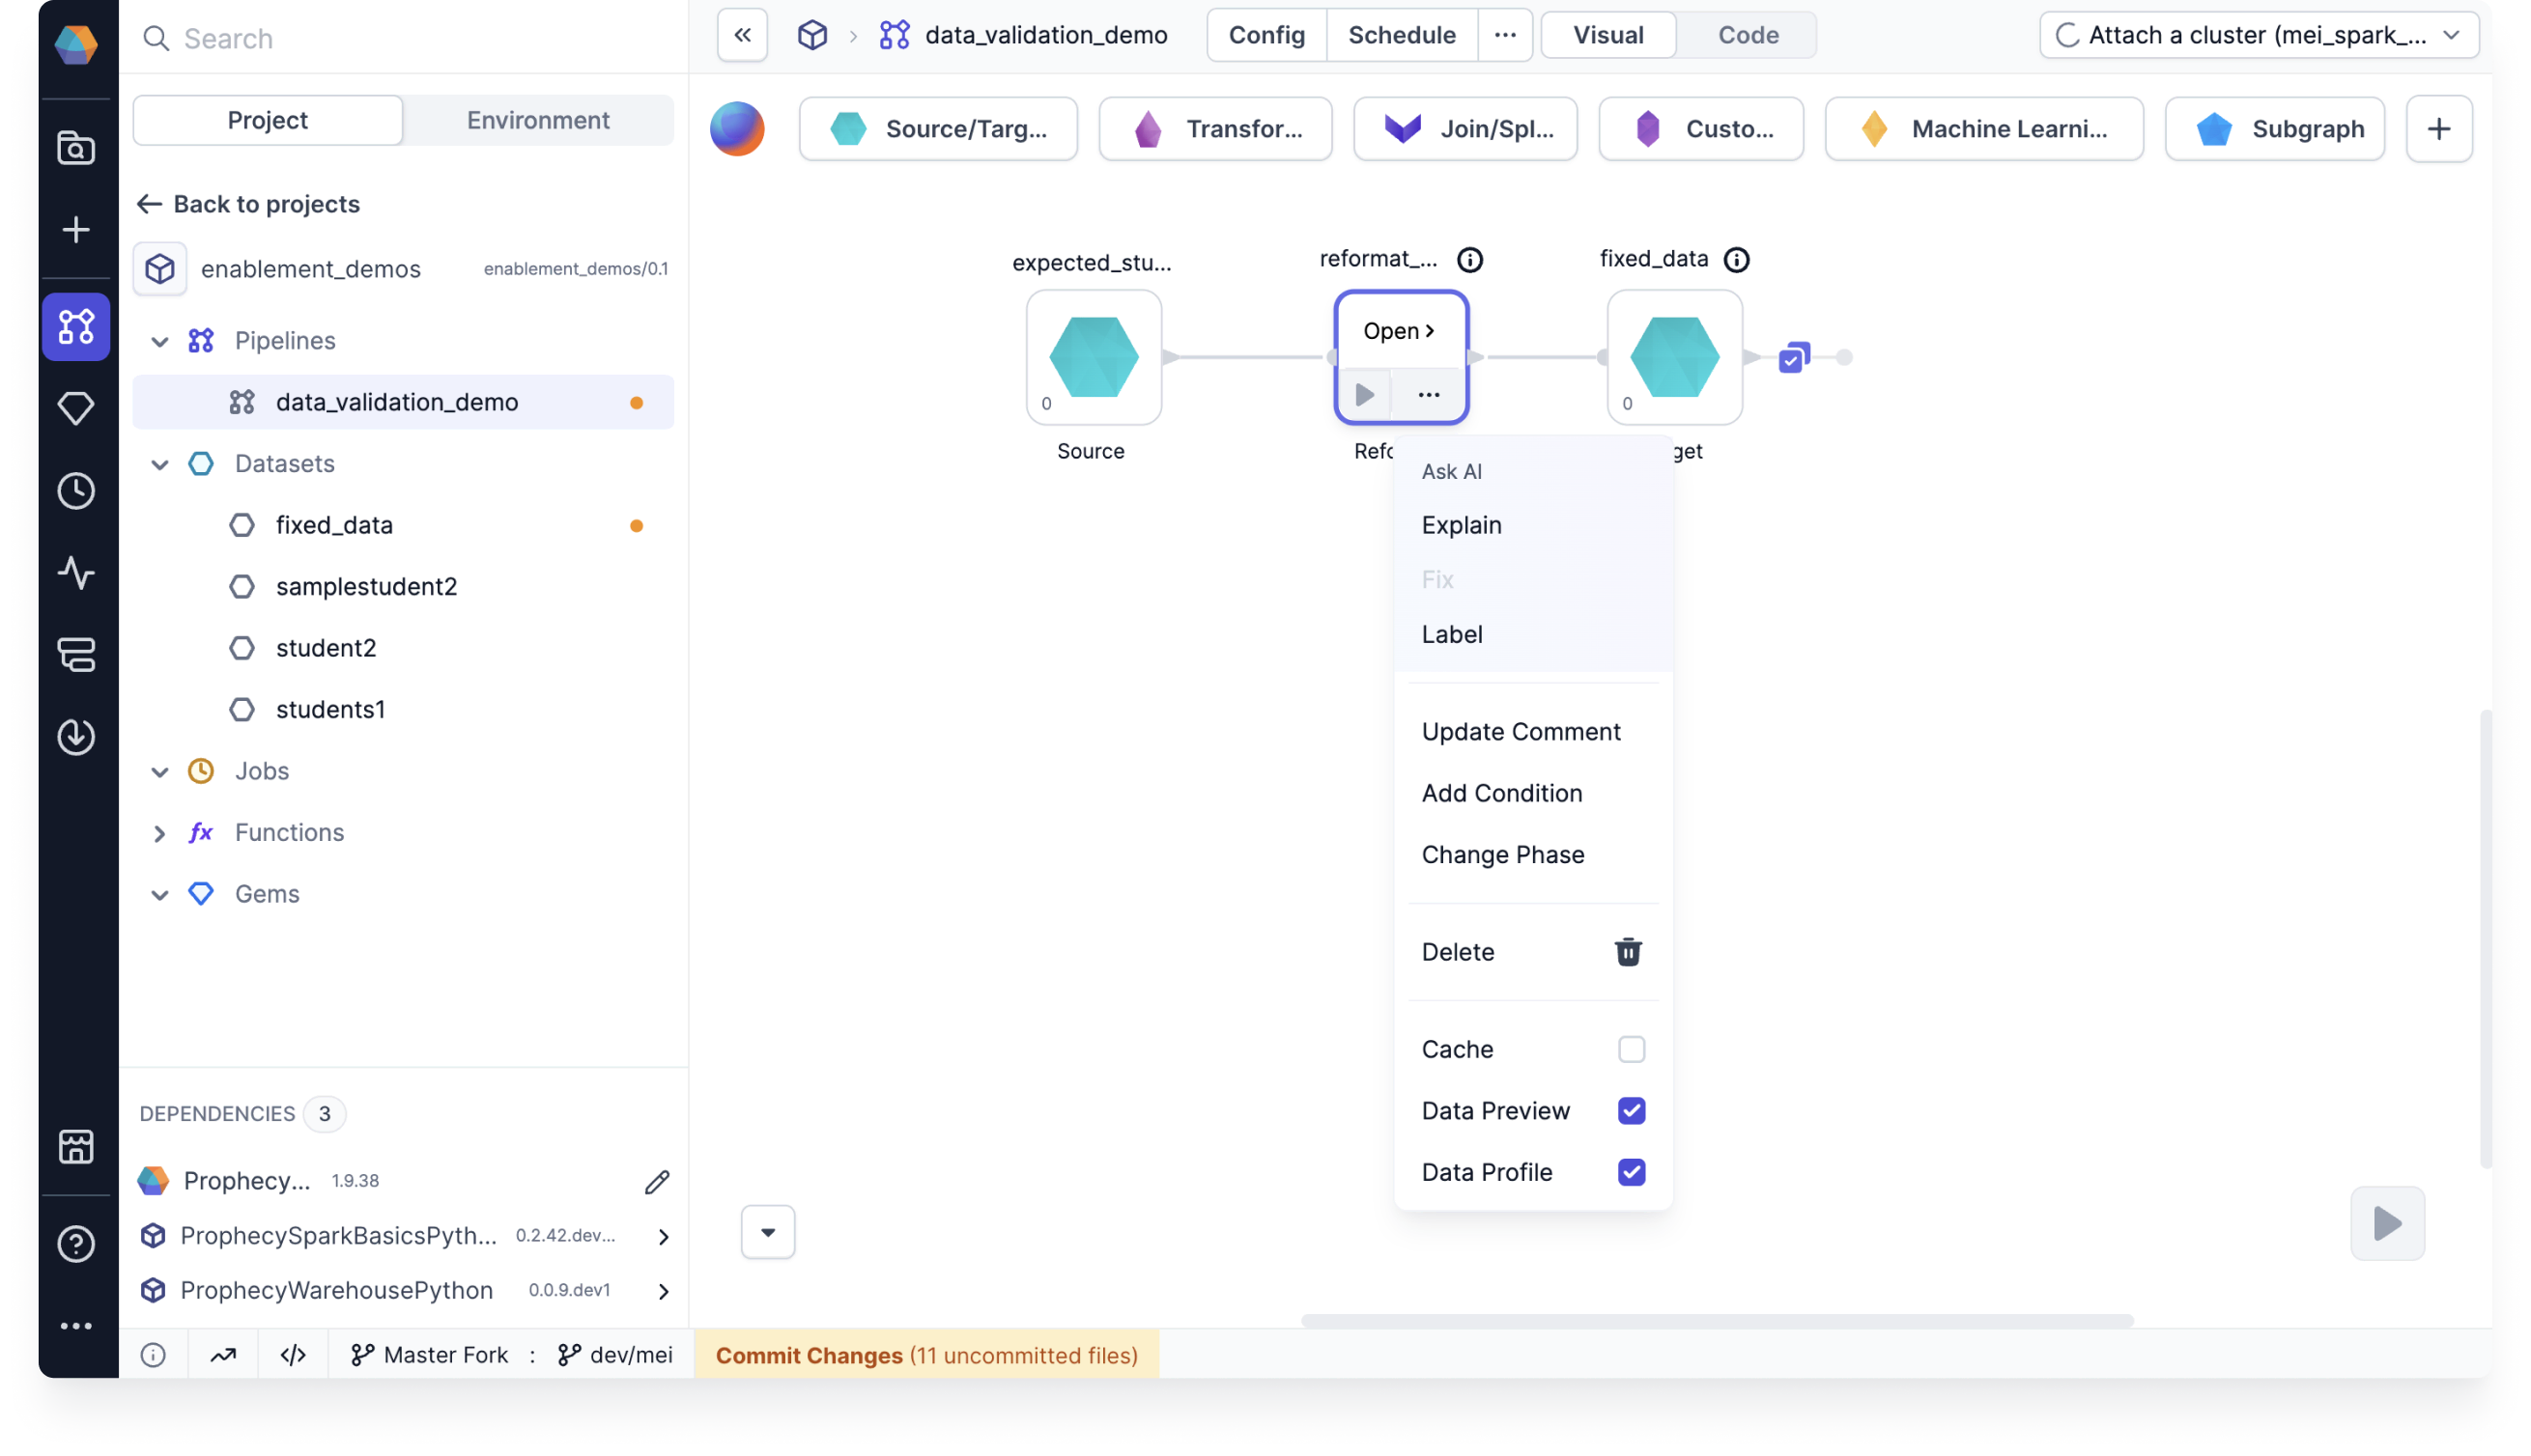Select Add Condition in the context menu
2531x1456 pixels.
coord(1501,793)
